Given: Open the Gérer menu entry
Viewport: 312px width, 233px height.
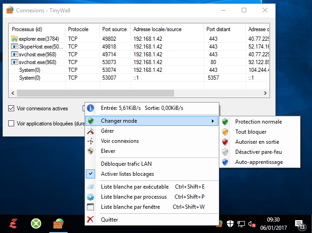Looking at the screenshot, I should point(152,131).
